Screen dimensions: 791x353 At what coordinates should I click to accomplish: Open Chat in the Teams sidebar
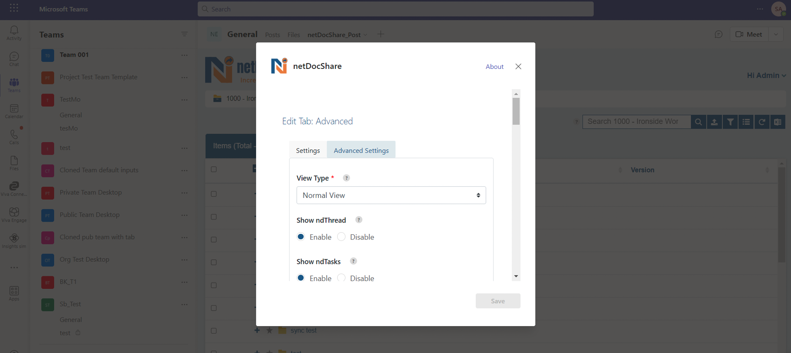[14, 59]
